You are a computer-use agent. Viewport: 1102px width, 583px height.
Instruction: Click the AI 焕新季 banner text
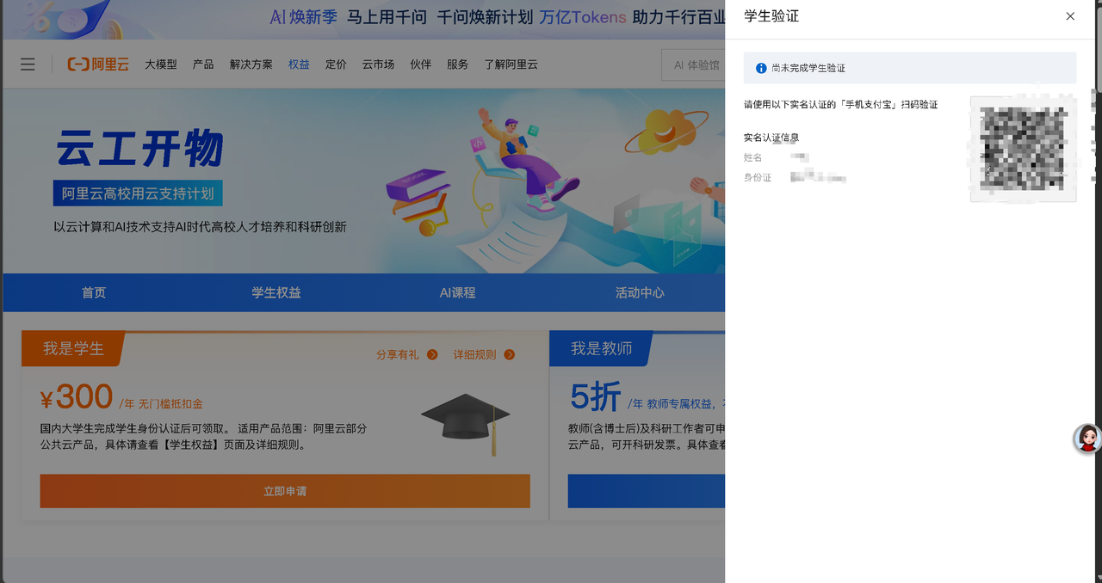point(304,16)
